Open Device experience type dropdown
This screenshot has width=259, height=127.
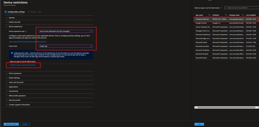point(66,31)
